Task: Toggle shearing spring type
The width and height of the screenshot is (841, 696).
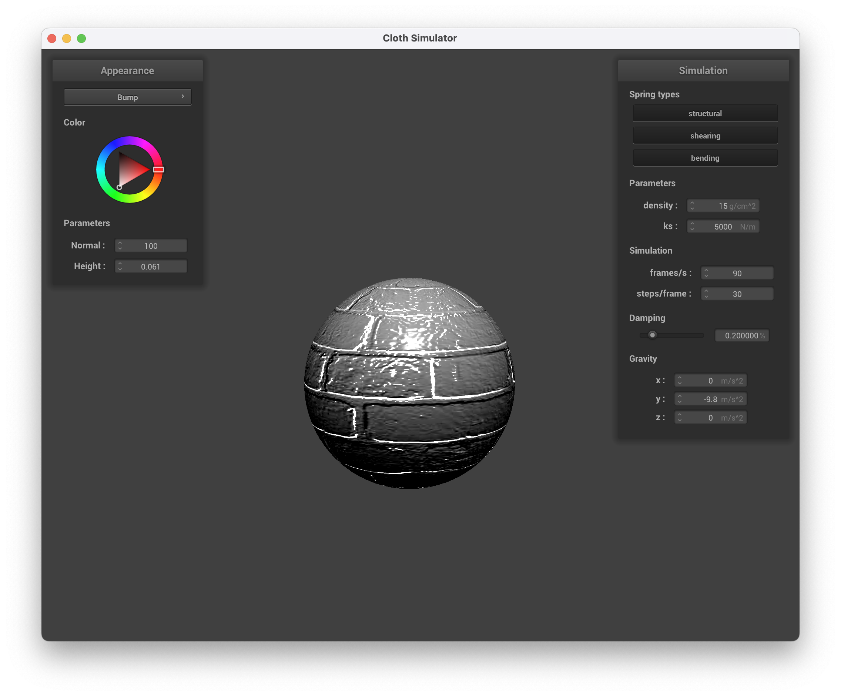Action: click(x=705, y=136)
